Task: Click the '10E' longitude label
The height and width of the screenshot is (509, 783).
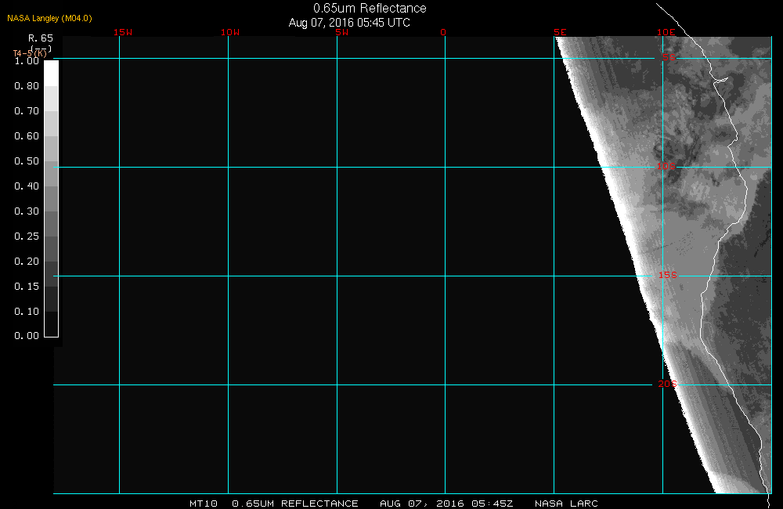Action: pos(666,32)
